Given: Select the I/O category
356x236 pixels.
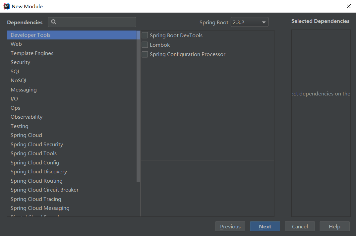Looking at the screenshot, I should 72,99.
